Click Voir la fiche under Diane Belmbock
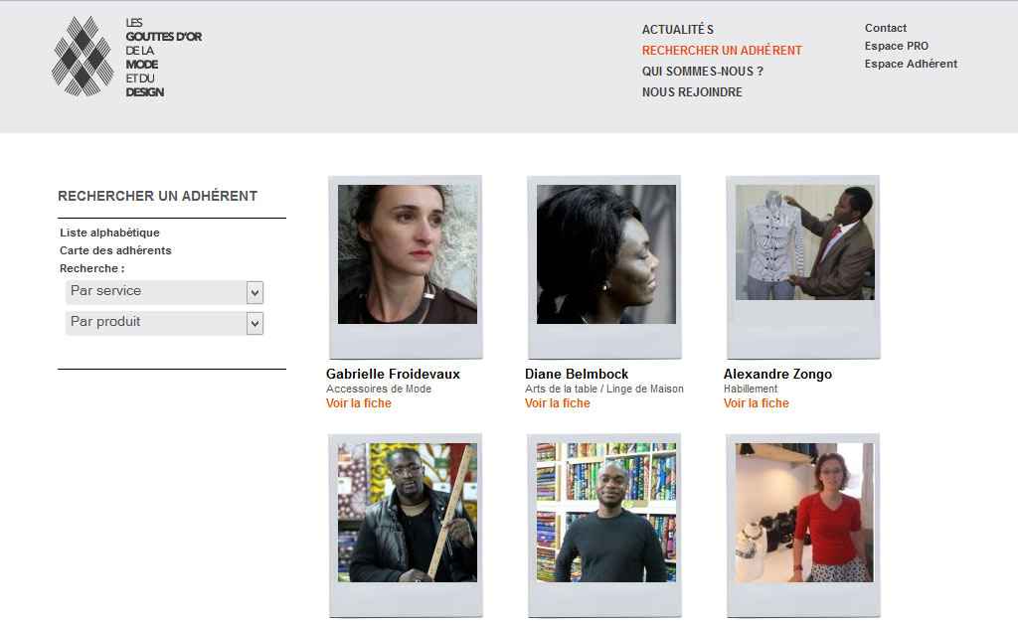This screenshot has width=1018, height=626. pyautogui.click(x=557, y=402)
